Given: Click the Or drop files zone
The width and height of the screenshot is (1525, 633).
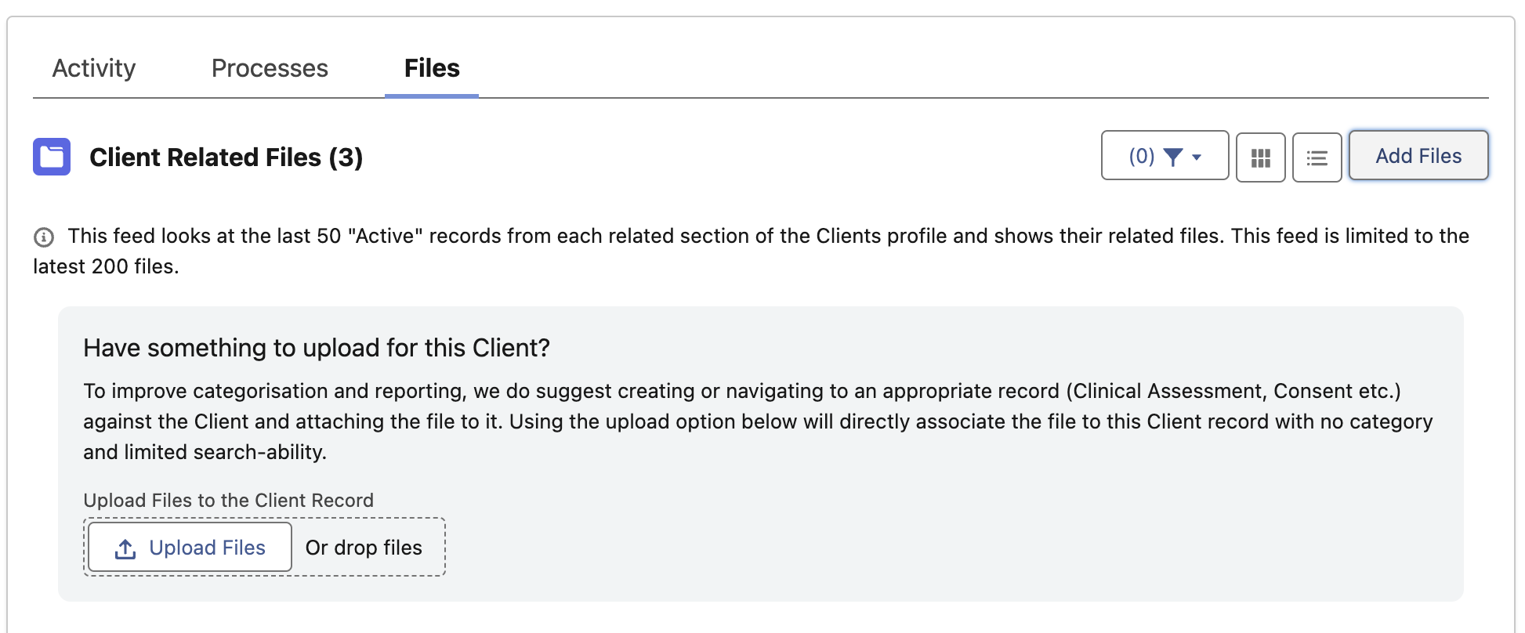Looking at the screenshot, I should tap(364, 548).
